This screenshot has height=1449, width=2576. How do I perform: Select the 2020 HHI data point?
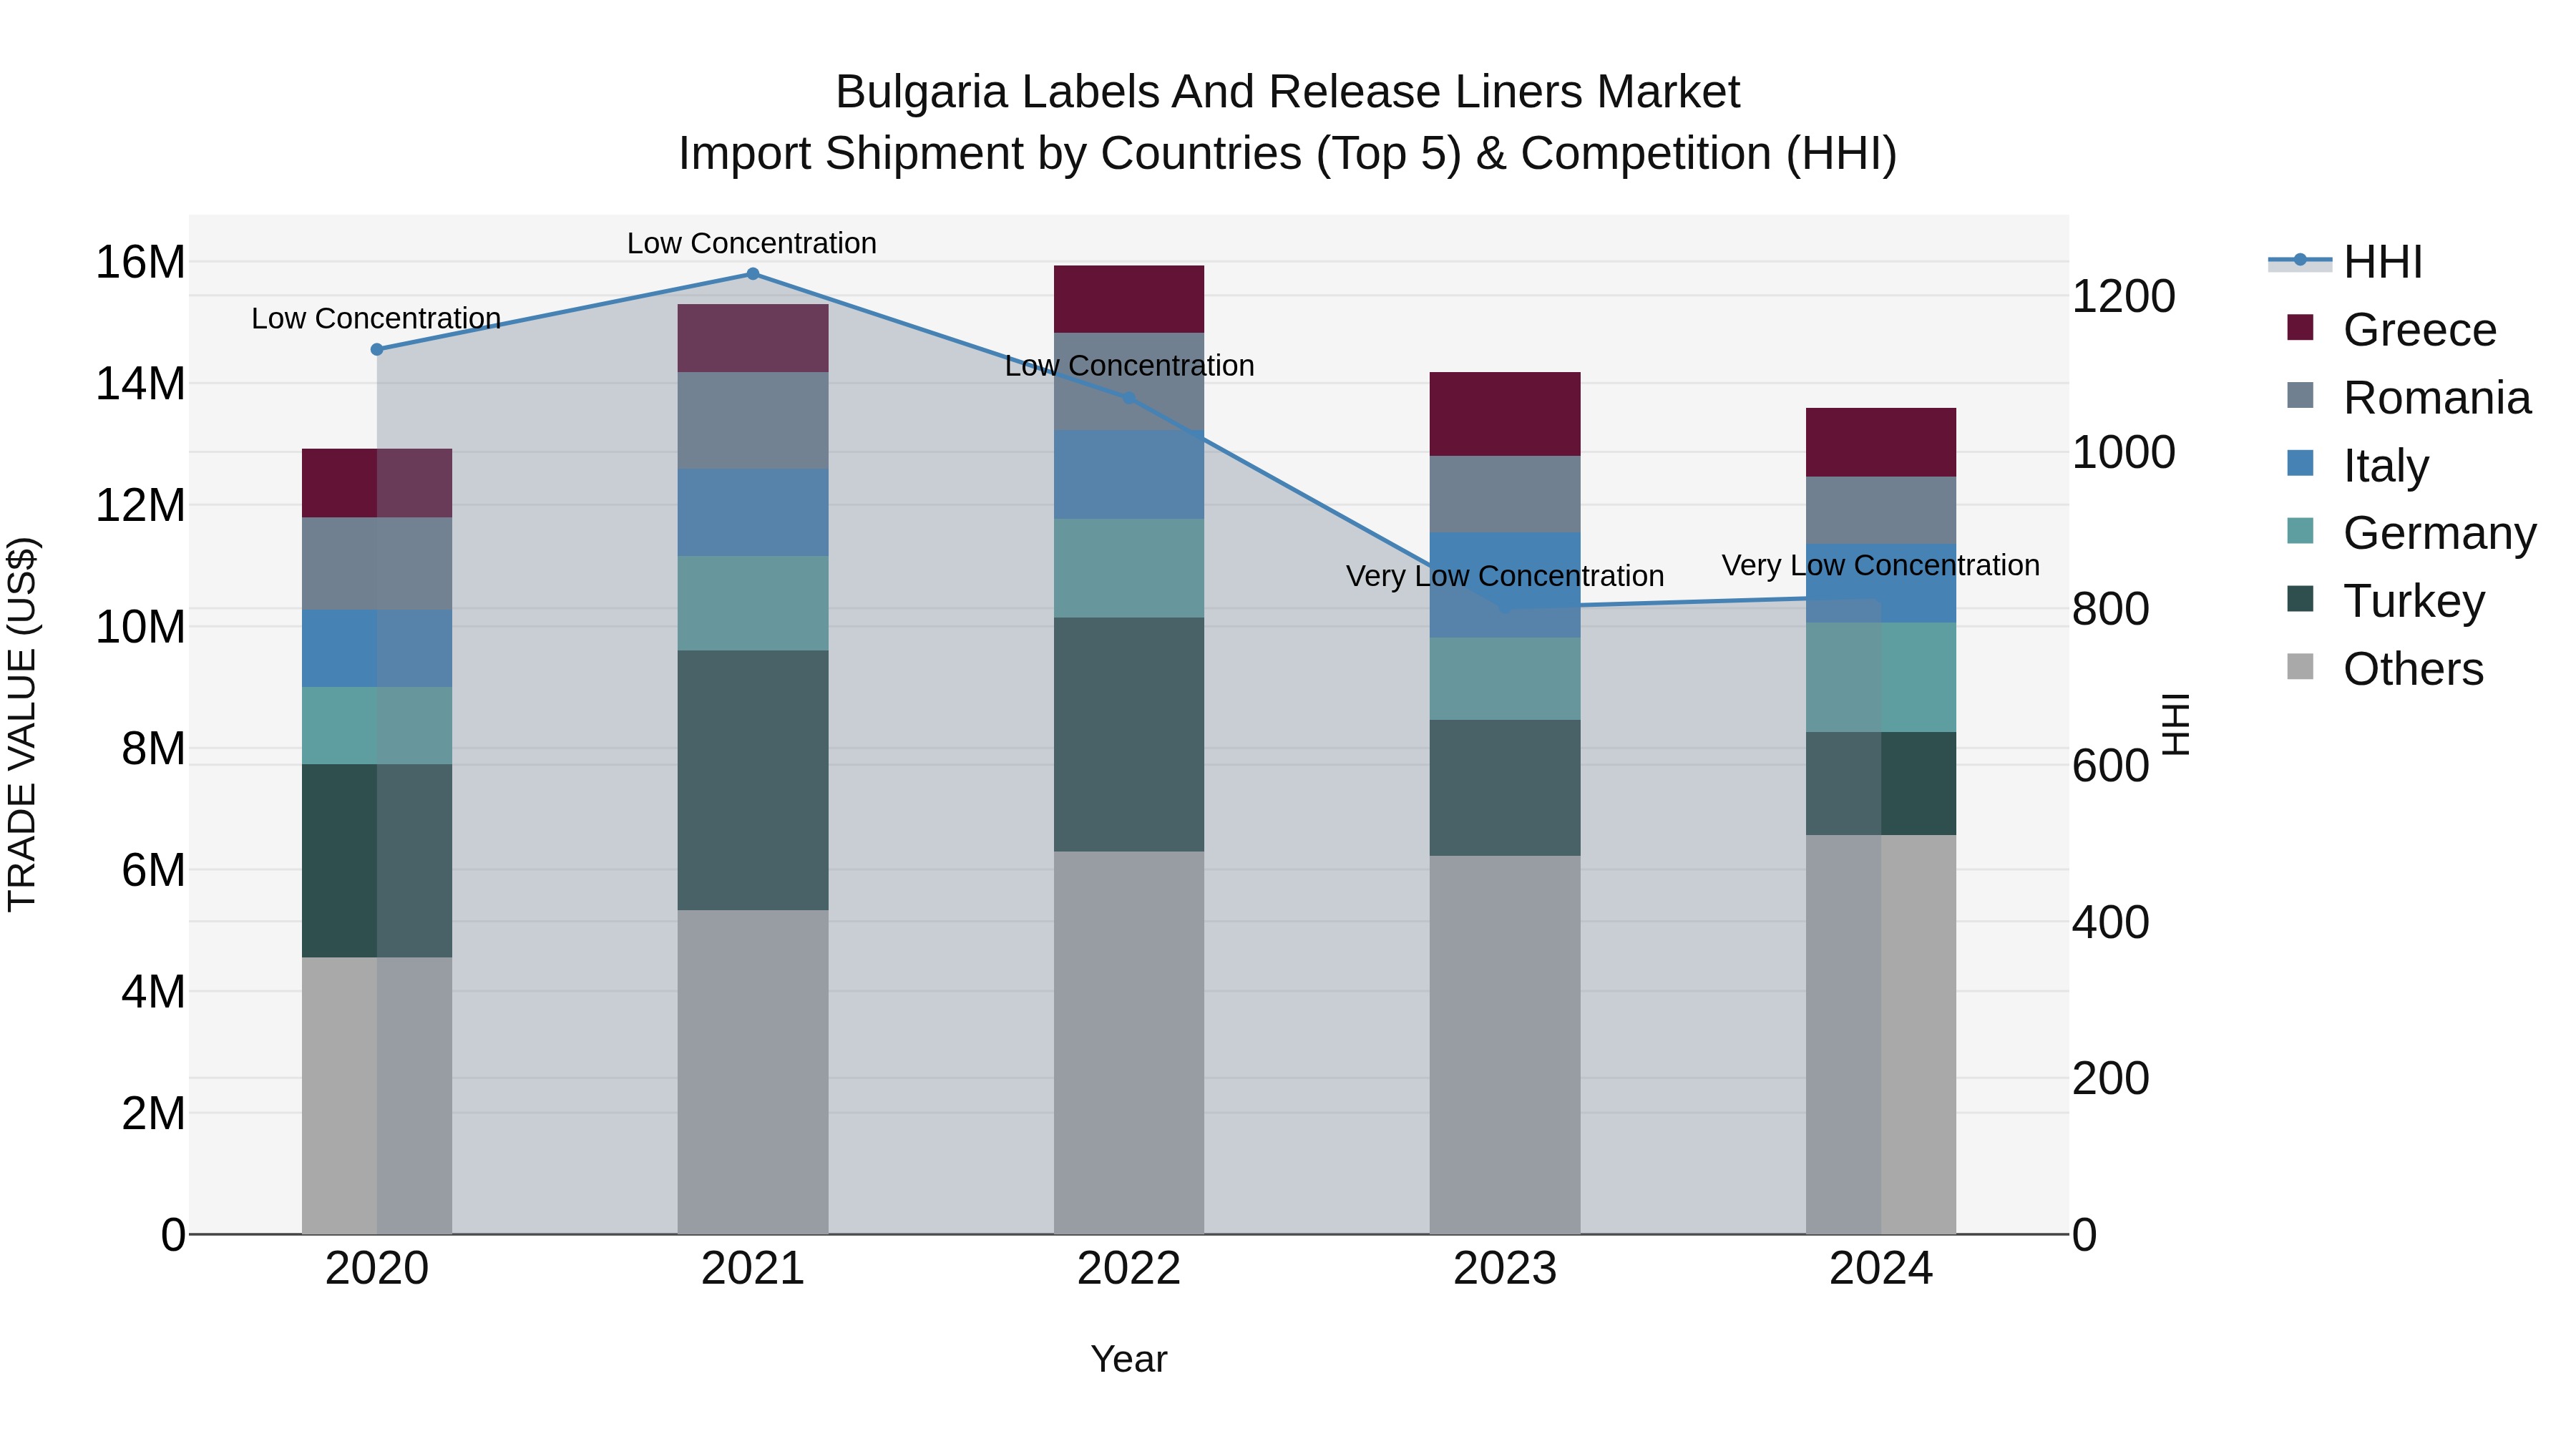coord(377,349)
